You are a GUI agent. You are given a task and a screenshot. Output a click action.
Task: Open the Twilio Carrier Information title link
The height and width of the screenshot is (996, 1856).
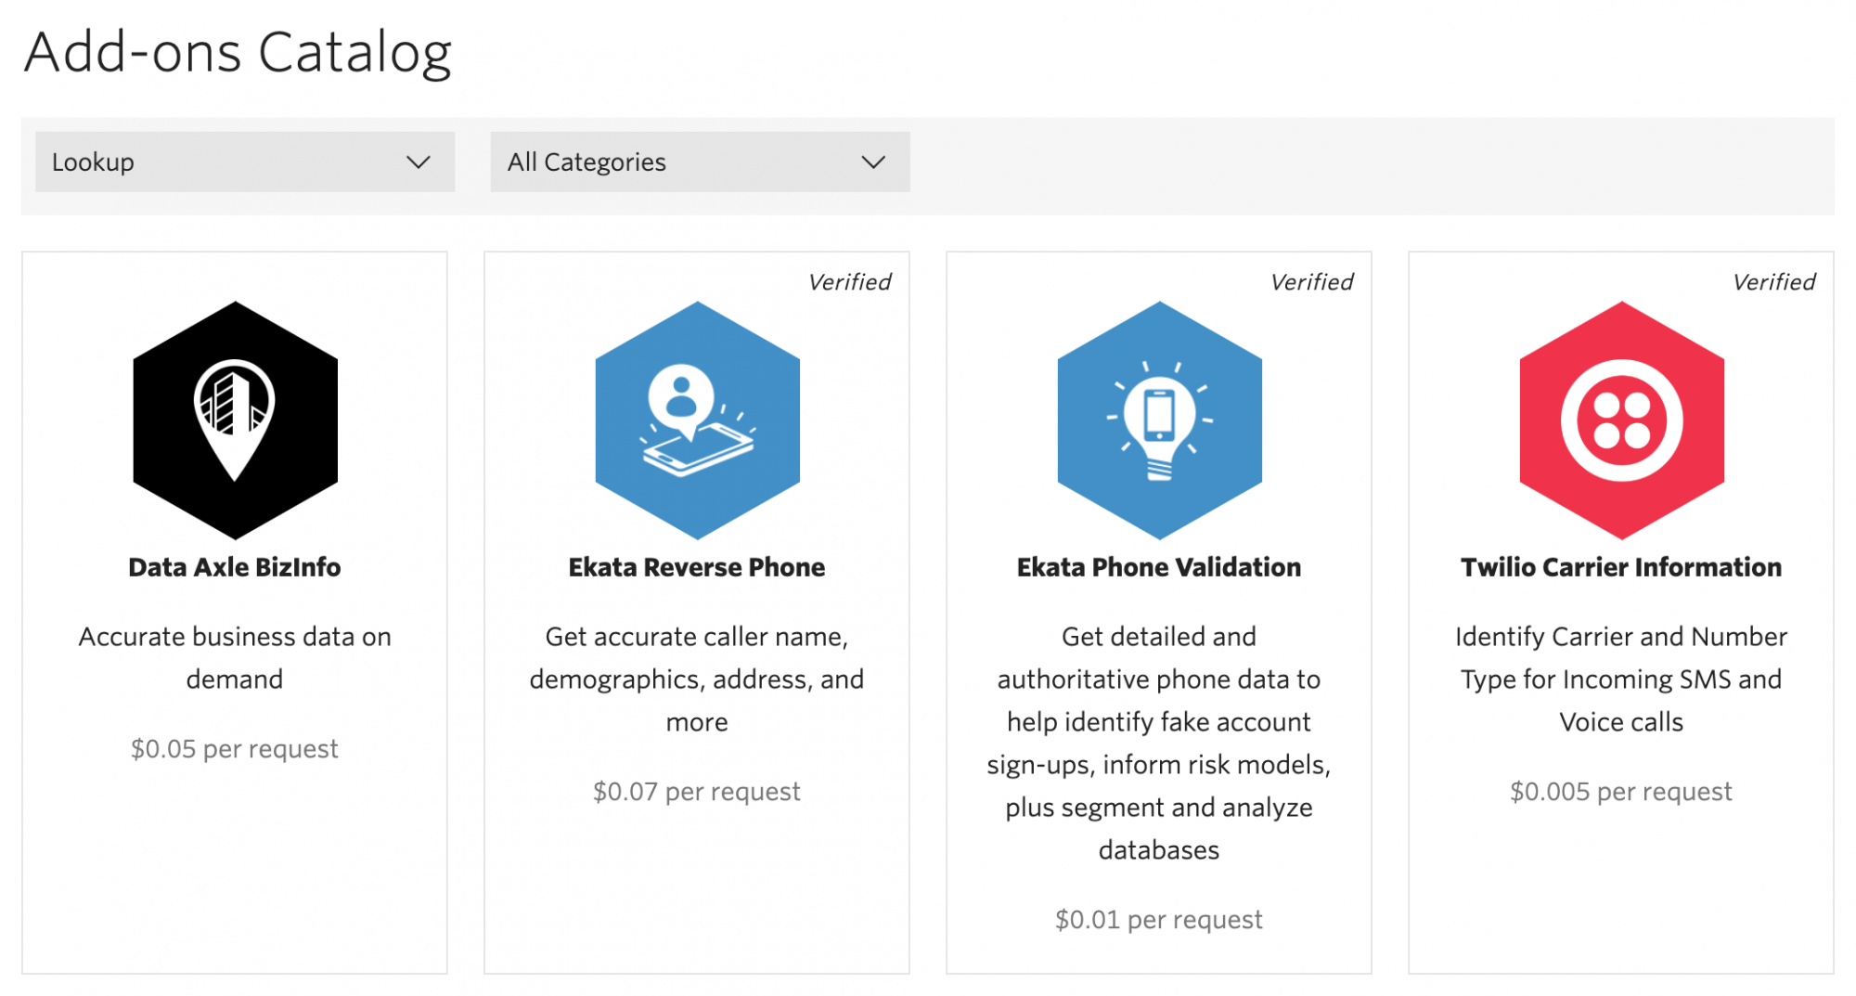click(1621, 567)
